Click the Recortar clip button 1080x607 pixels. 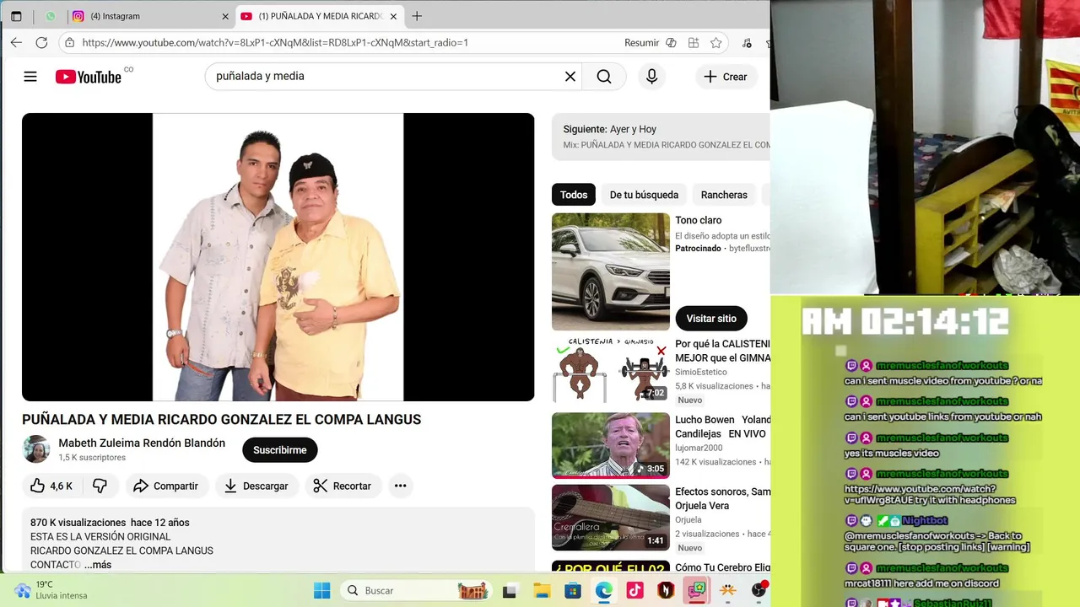pos(342,486)
